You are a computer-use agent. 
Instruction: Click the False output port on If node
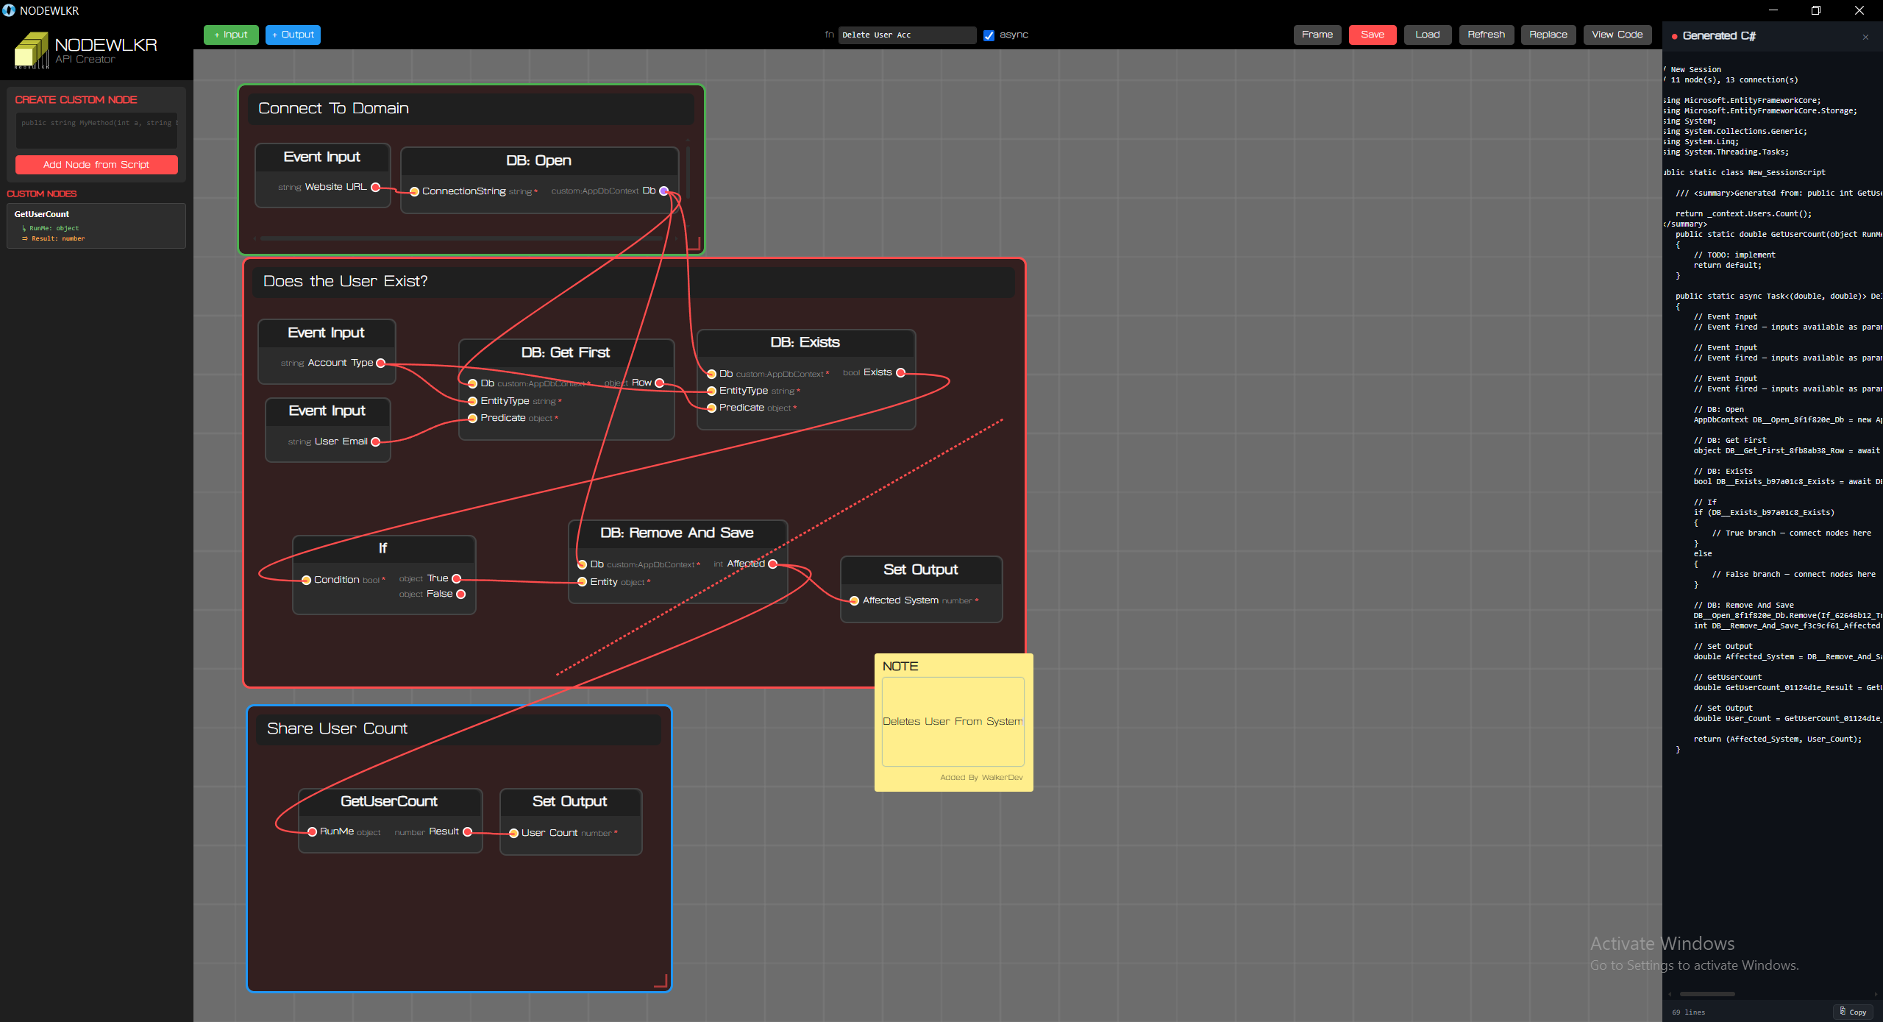[461, 594]
